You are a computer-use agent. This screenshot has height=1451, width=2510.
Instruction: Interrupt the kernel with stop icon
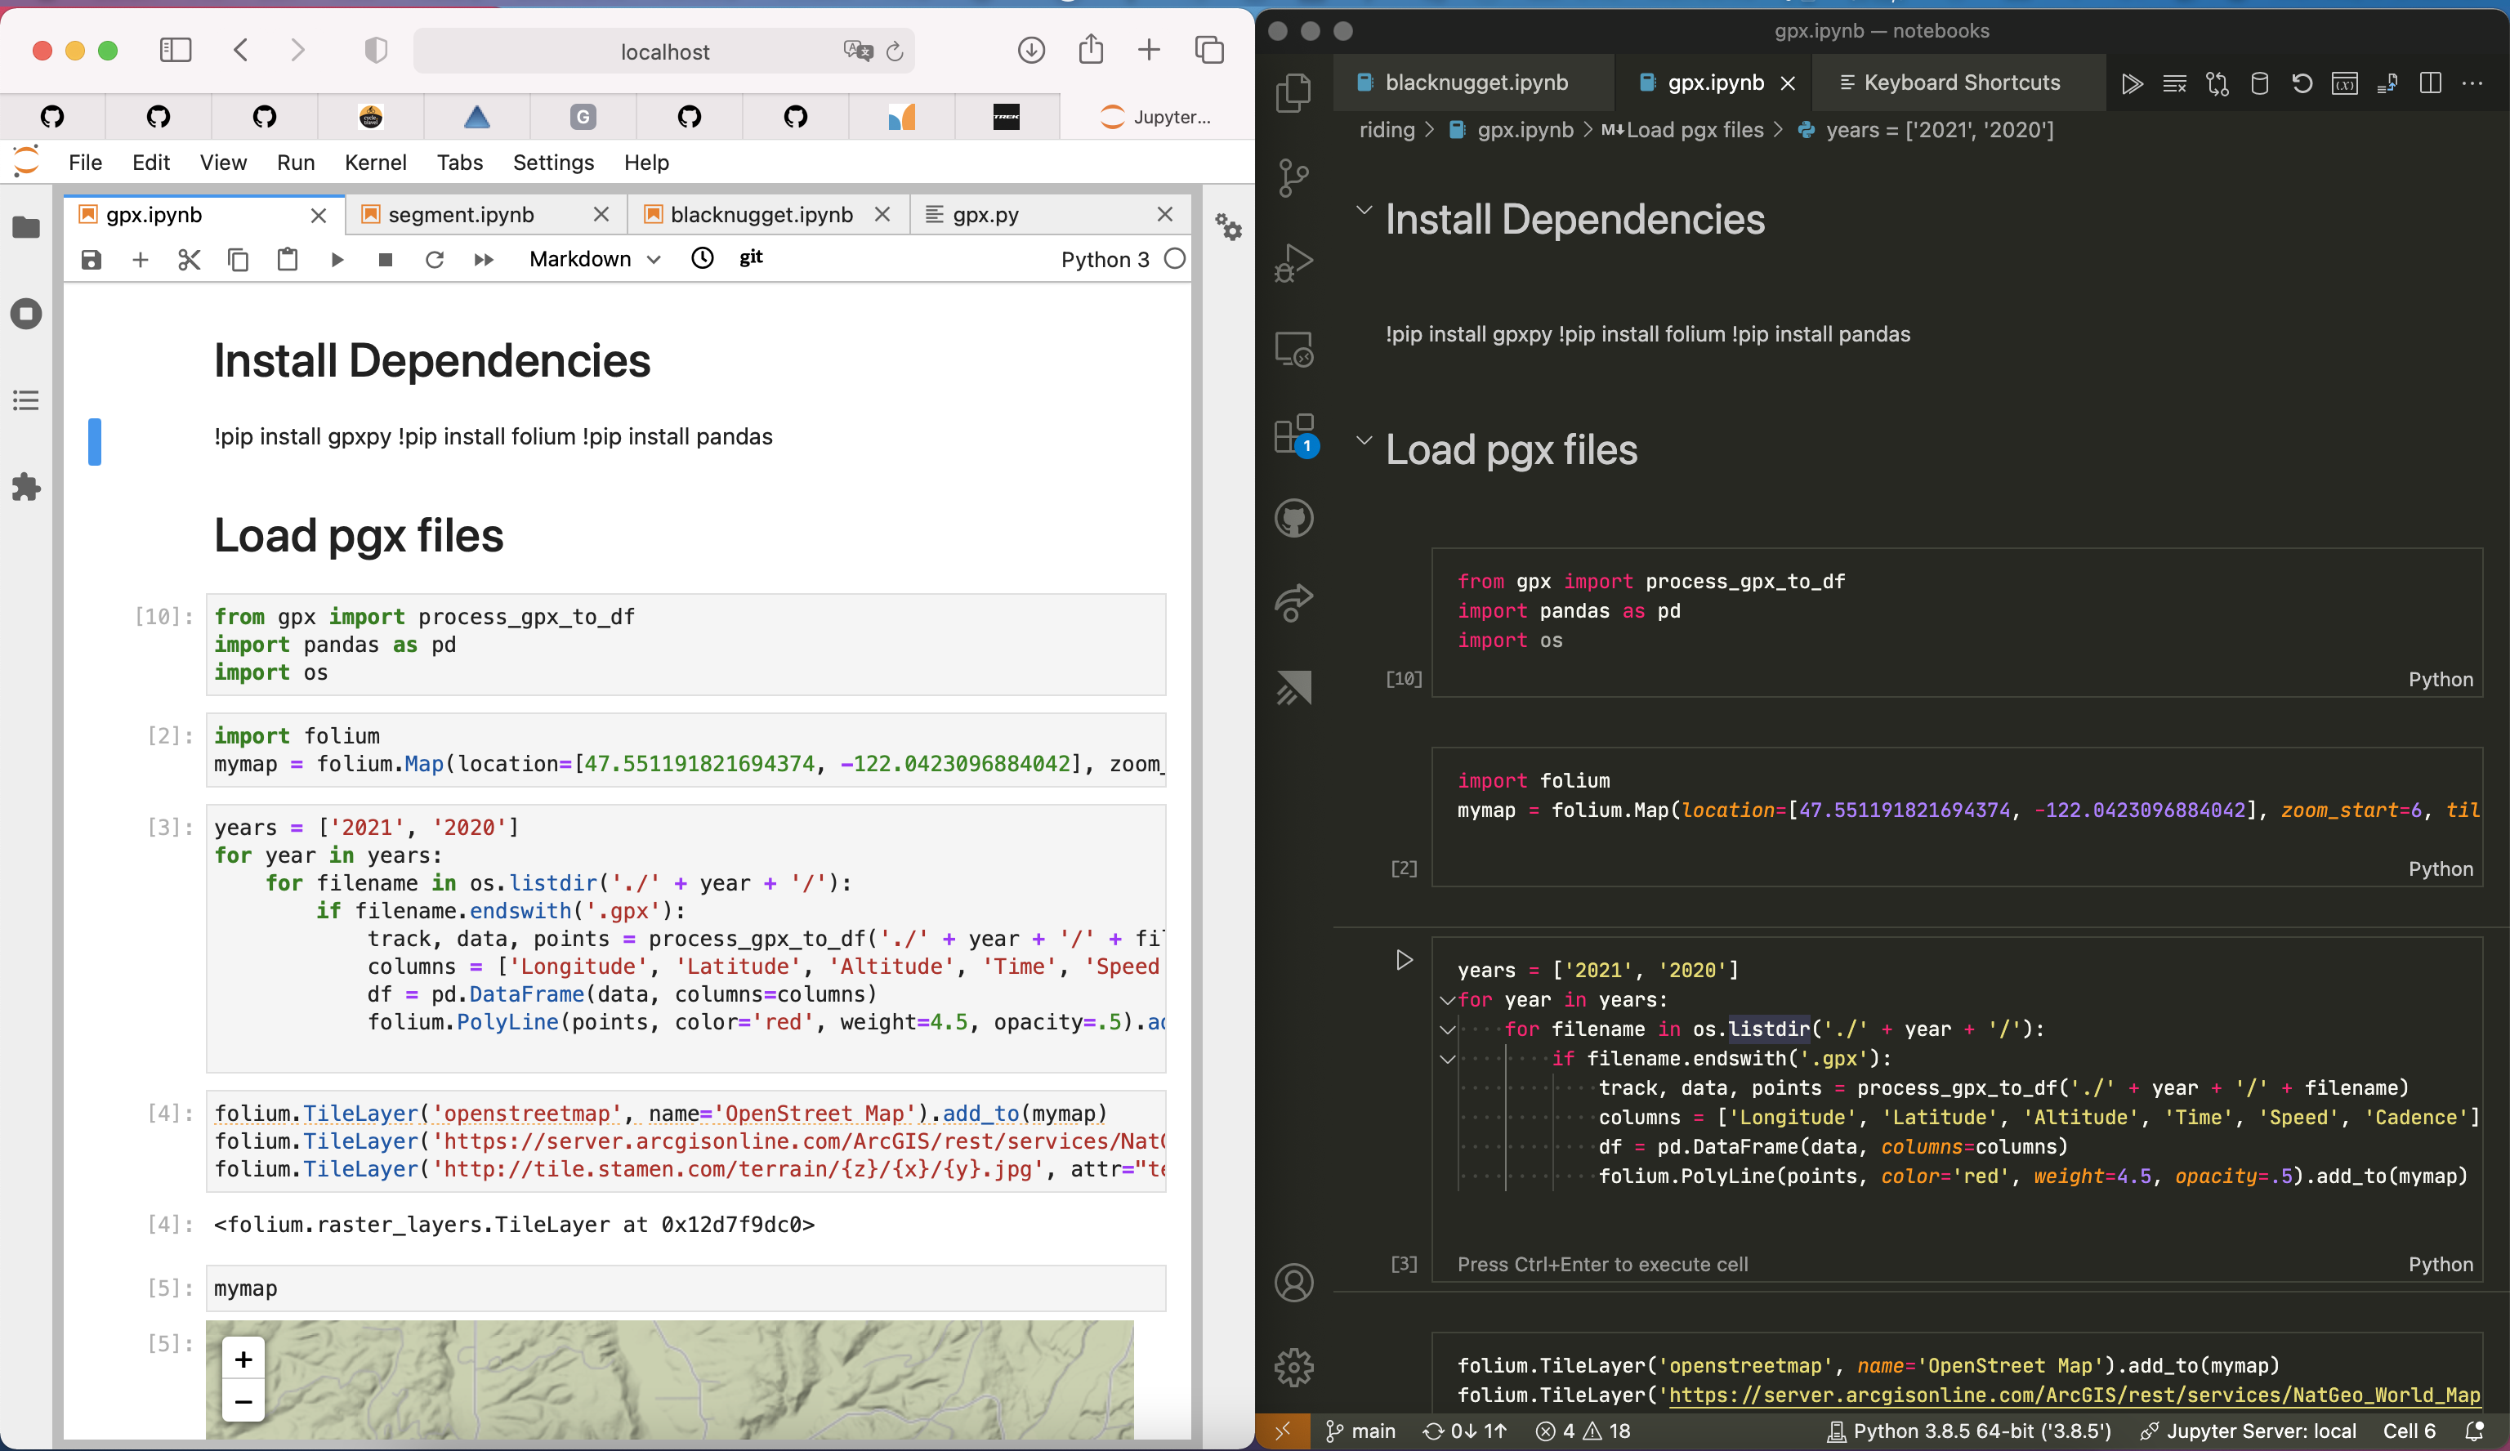(386, 260)
